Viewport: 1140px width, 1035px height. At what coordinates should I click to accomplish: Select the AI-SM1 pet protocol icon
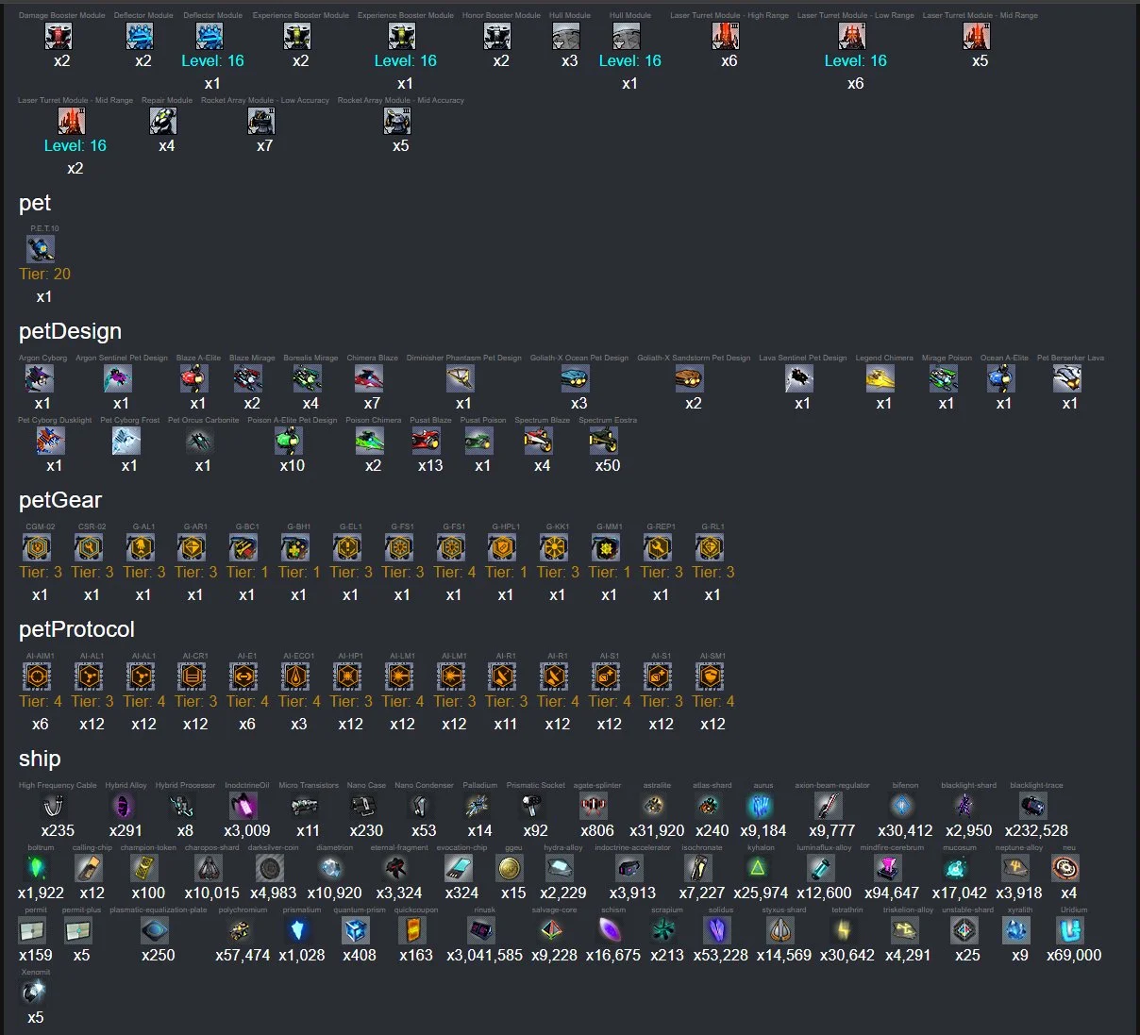pyautogui.click(x=710, y=677)
